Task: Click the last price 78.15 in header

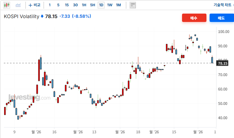Action: pyautogui.click(x=51, y=16)
